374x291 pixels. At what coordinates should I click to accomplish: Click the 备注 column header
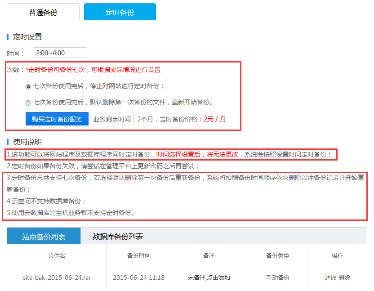point(209,255)
